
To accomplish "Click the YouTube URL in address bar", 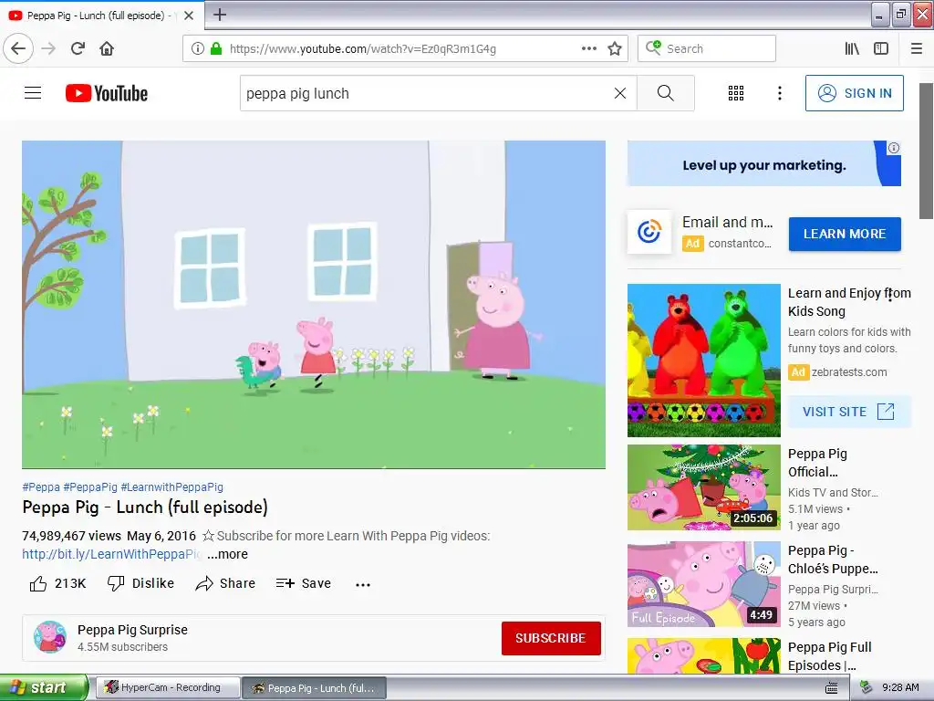I will coord(363,48).
